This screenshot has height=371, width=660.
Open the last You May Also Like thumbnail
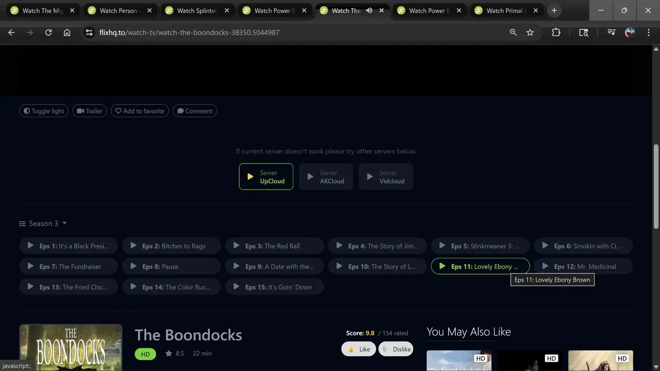[x=600, y=361]
